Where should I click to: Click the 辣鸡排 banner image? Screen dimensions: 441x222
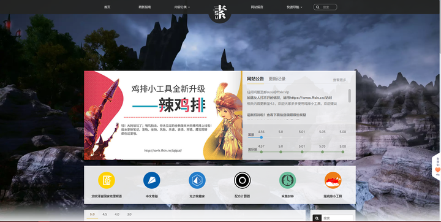[163, 115]
